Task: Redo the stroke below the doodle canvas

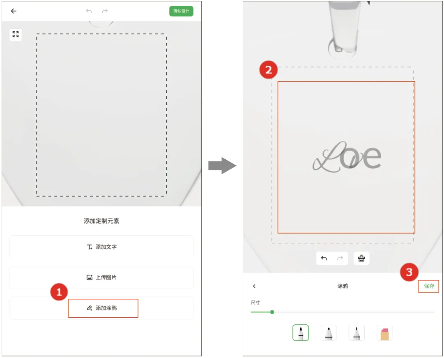Action: tap(340, 258)
